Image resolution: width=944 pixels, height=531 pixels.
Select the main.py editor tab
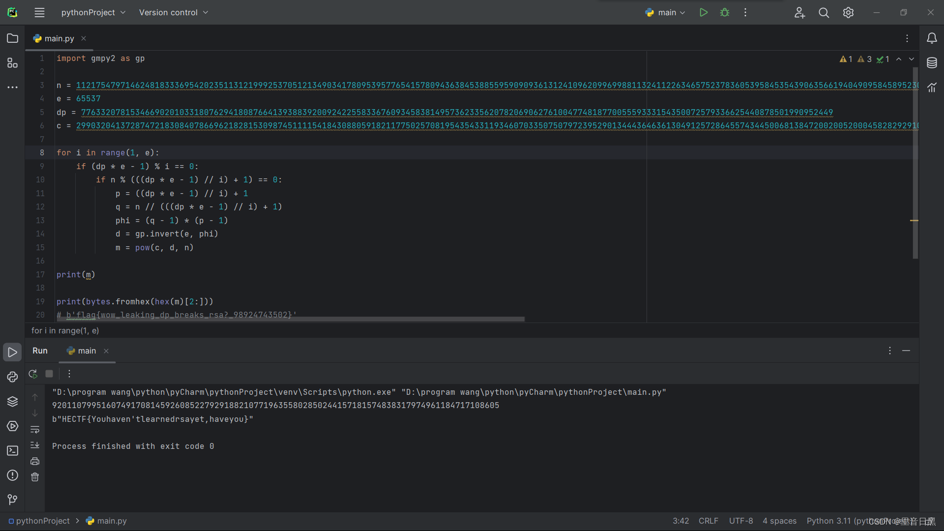59,38
